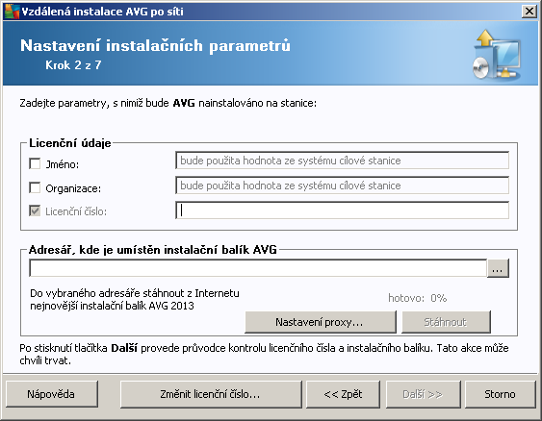Click the 'Do vybraného adresáře stáhnout z Internetu' text
The image size is (542, 421).
(x=135, y=293)
